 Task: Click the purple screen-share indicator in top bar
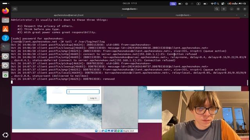173,3
